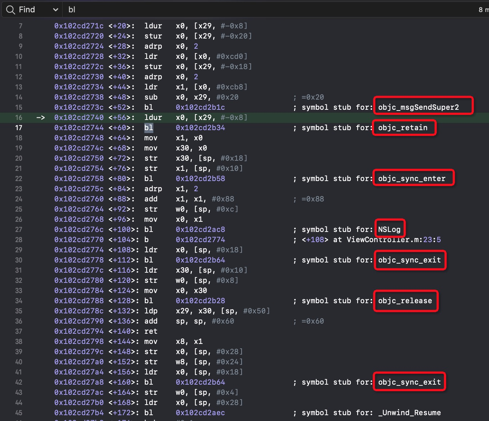The height and width of the screenshot is (421, 489).
Task: Click the match count at the far right
Action: click(x=483, y=10)
